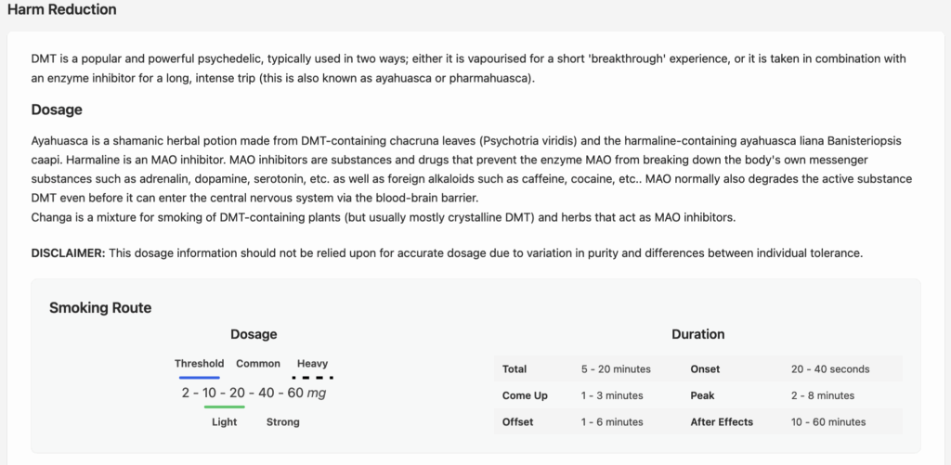Click the Offset value 1 - 6 minutes
Viewport: 951px width, 465px height.
click(x=612, y=421)
